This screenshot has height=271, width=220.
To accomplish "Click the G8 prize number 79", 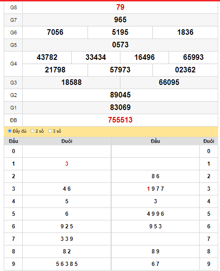I will click(120, 7).
